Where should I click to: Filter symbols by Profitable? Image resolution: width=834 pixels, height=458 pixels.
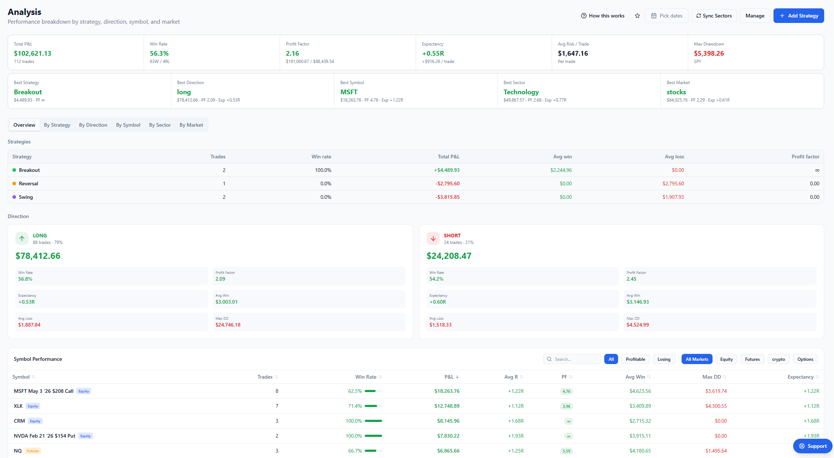635,359
